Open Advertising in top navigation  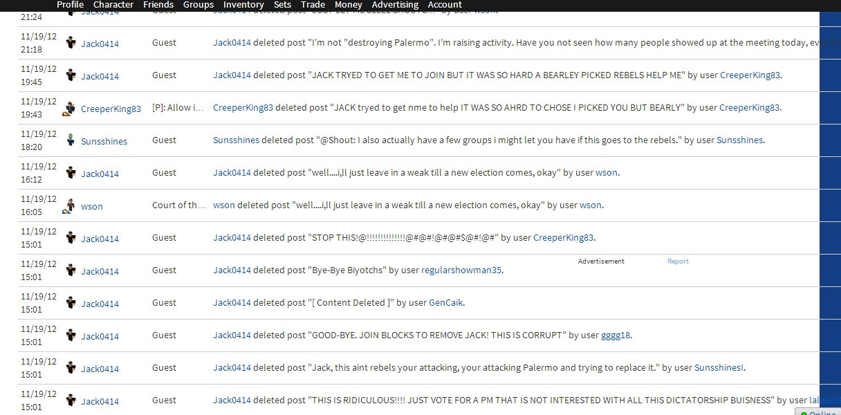point(395,5)
